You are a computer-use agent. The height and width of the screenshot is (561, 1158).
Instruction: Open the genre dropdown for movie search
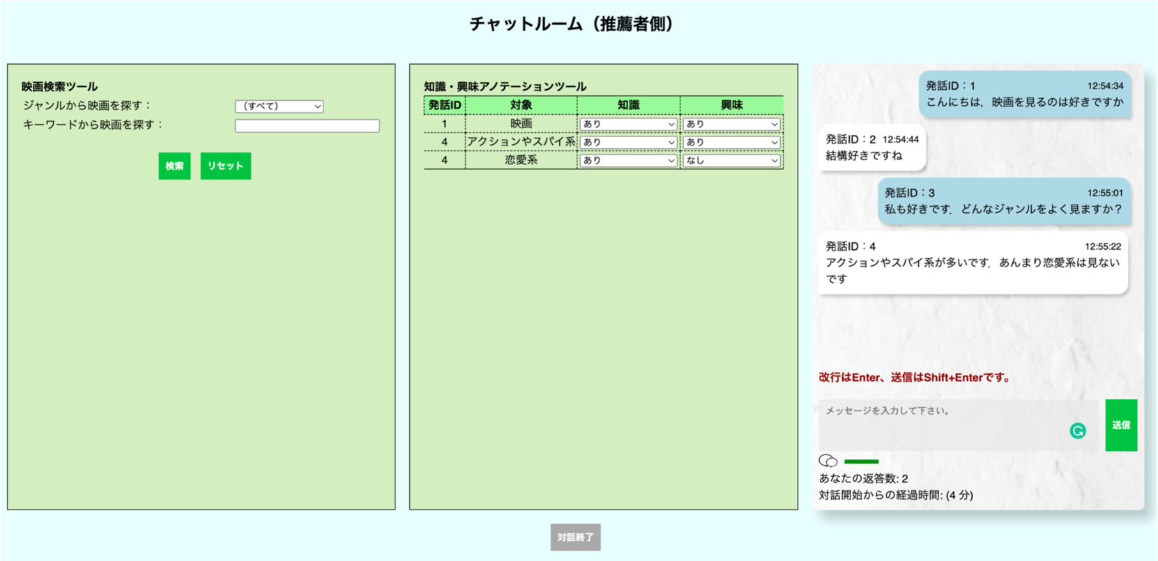[x=279, y=106]
